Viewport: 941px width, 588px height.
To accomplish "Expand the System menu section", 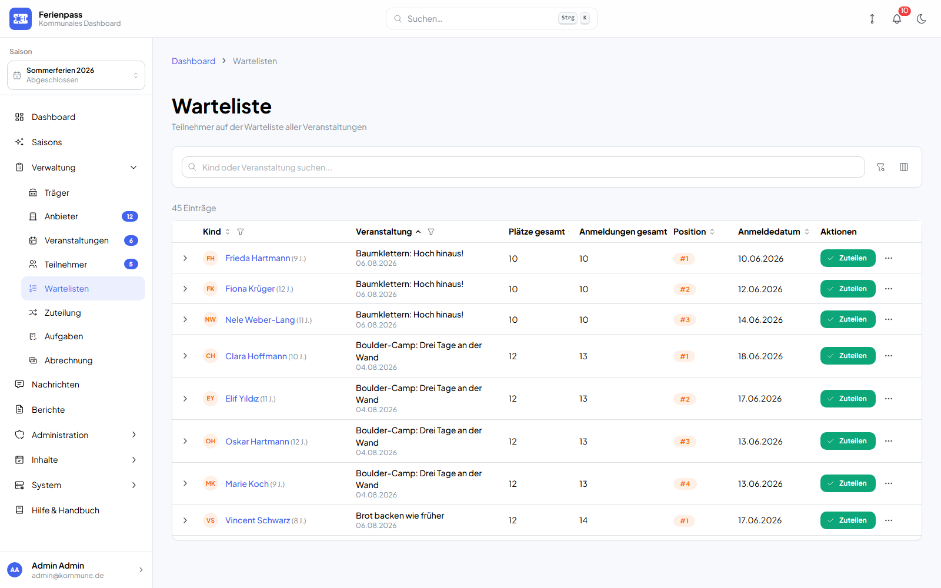I will pyautogui.click(x=76, y=485).
